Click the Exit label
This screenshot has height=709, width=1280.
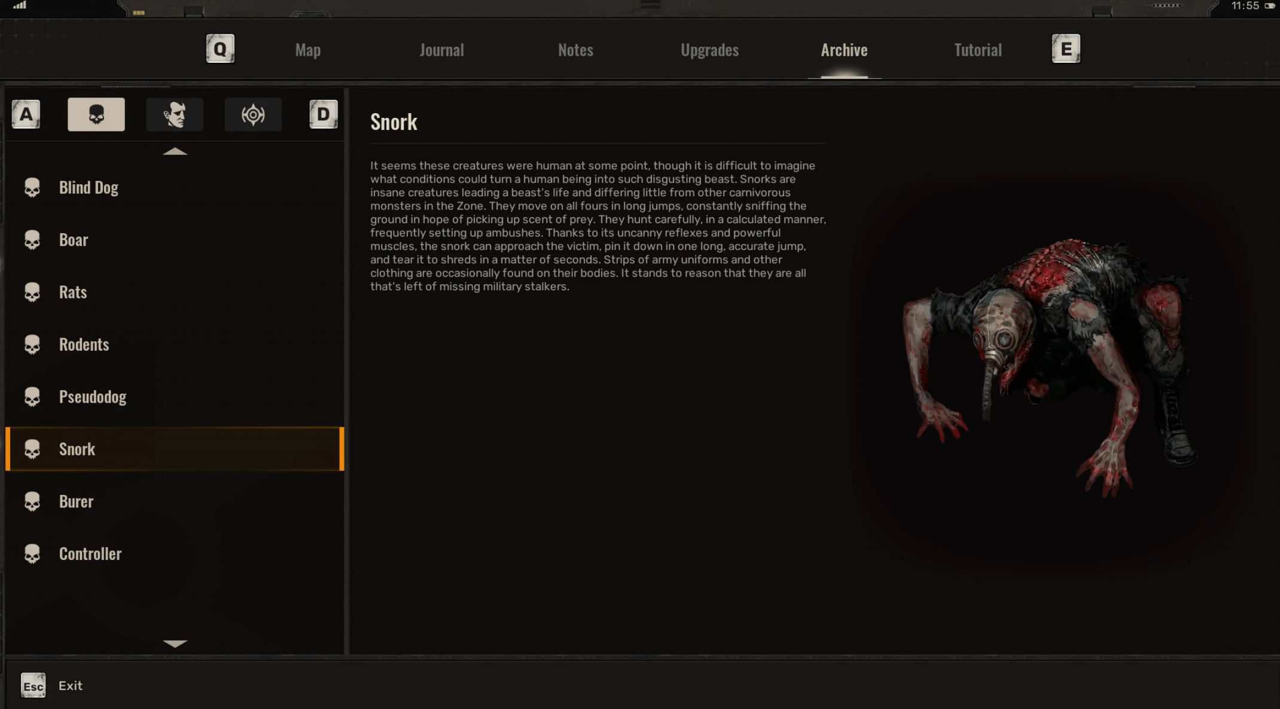tap(71, 686)
